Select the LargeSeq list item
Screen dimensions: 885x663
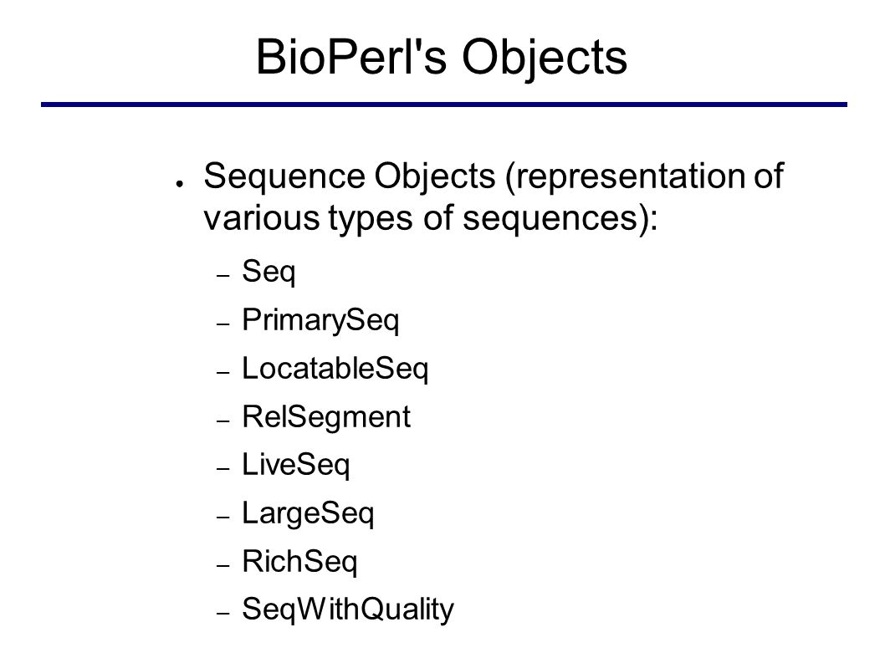point(308,514)
